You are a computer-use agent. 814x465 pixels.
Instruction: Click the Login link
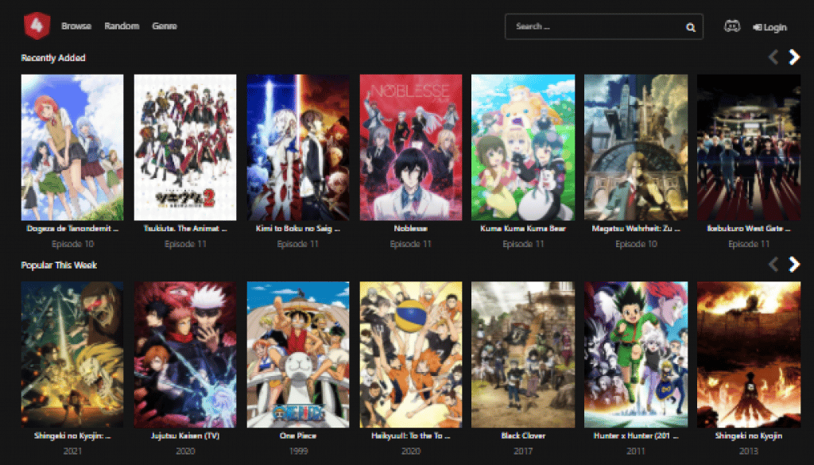click(x=769, y=27)
